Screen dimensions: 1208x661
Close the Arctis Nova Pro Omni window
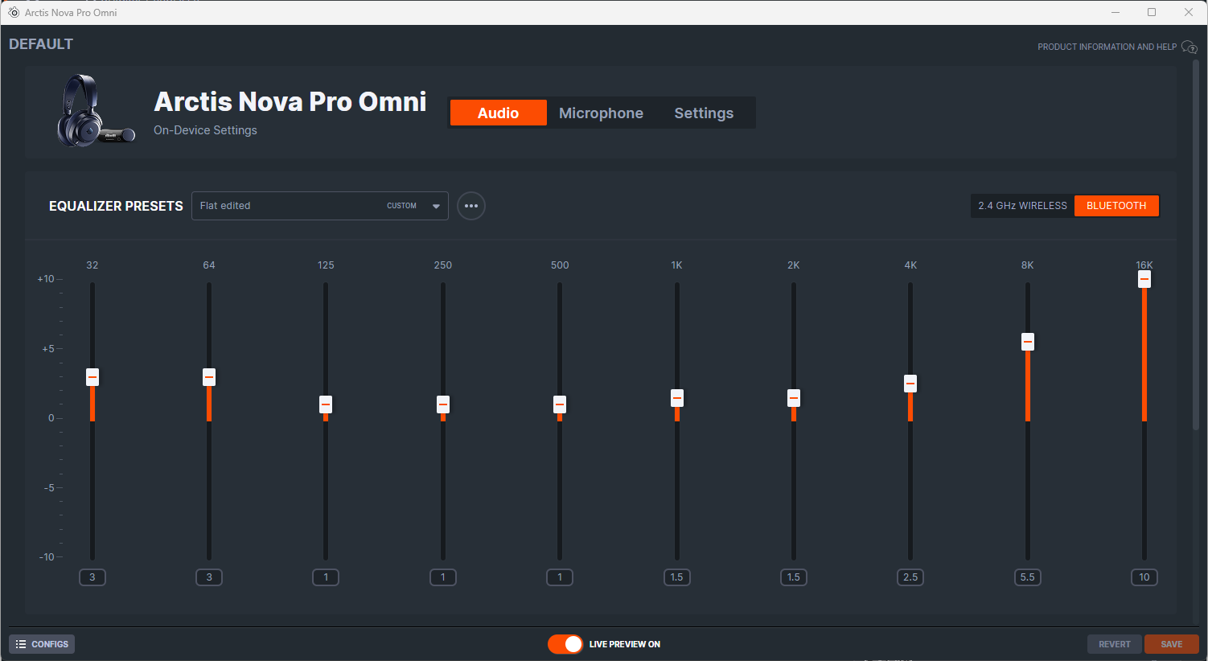tap(1189, 12)
